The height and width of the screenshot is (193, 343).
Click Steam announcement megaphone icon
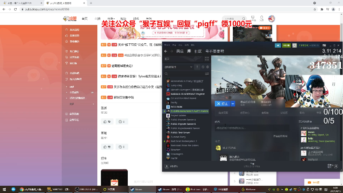[278, 45]
